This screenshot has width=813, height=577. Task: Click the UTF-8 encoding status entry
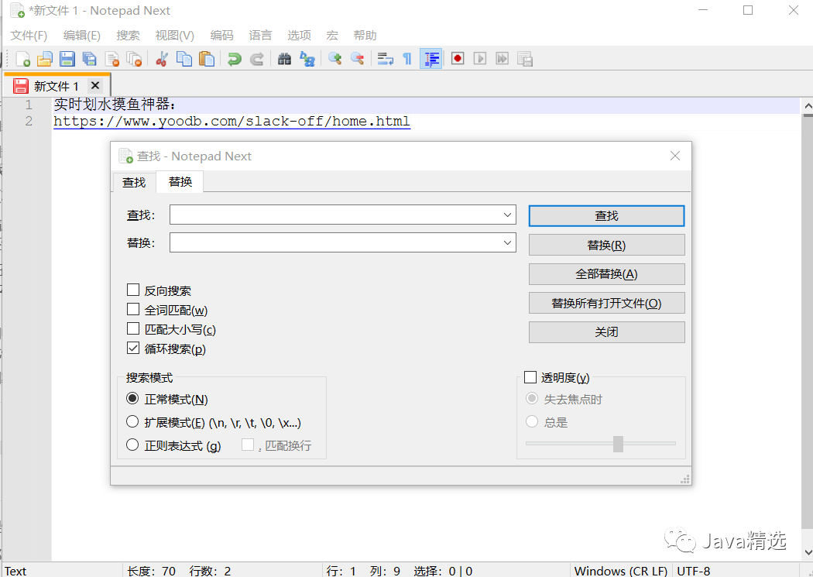tap(694, 571)
